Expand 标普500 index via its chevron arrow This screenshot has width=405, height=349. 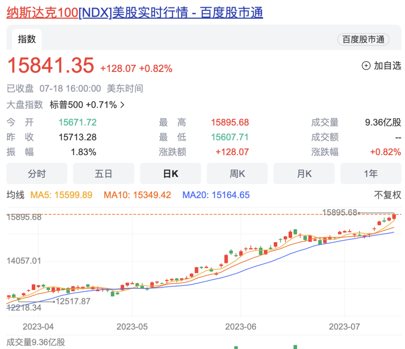click(x=122, y=105)
